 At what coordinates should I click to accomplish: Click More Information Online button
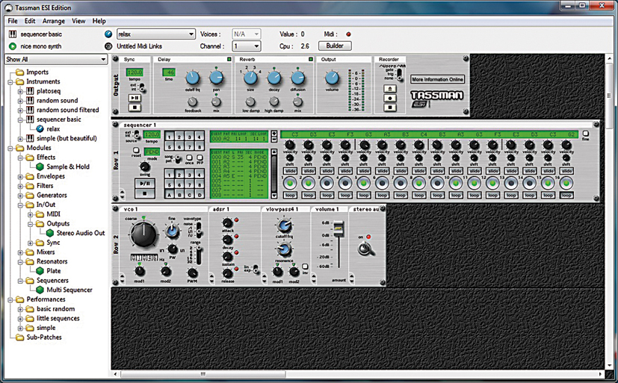(437, 79)
